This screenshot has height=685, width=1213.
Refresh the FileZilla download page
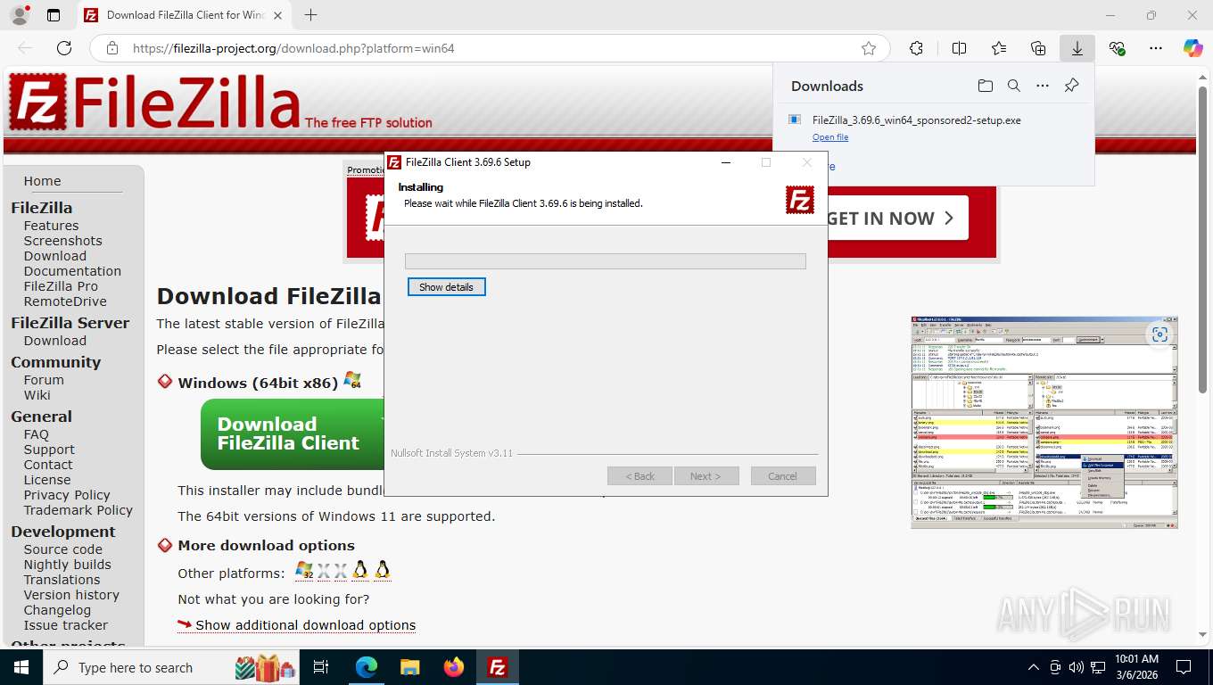(64, 48)
